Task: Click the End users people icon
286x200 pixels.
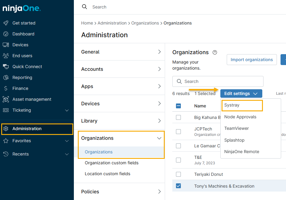Action: point(6,56)
